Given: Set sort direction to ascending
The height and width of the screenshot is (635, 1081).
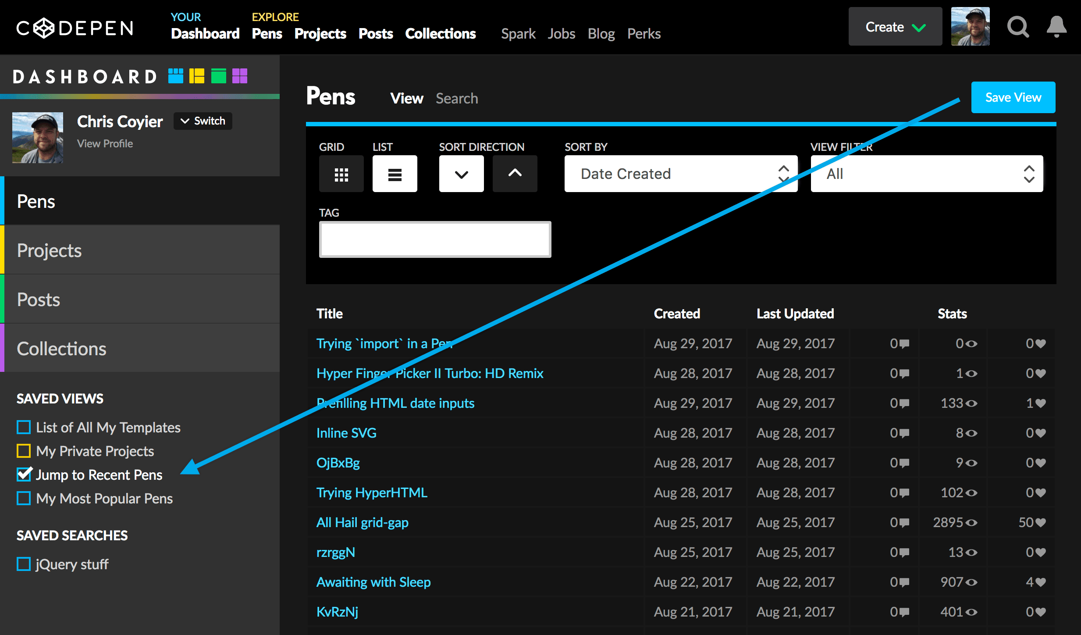Looking at the screenshot, I should (x=515, y=174).
